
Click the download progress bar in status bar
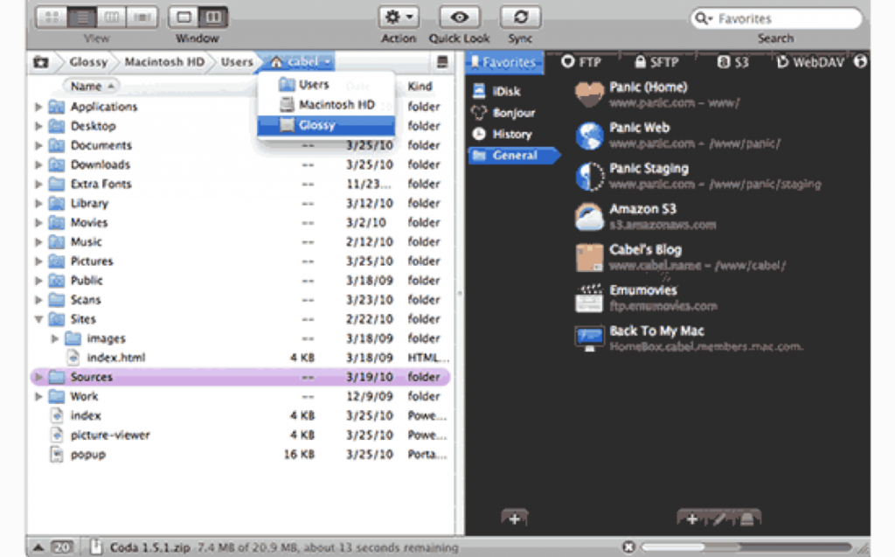(x=748, y=547)
